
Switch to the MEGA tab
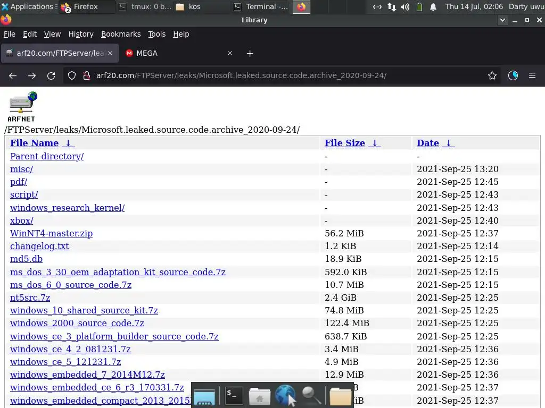coord(179,53)
